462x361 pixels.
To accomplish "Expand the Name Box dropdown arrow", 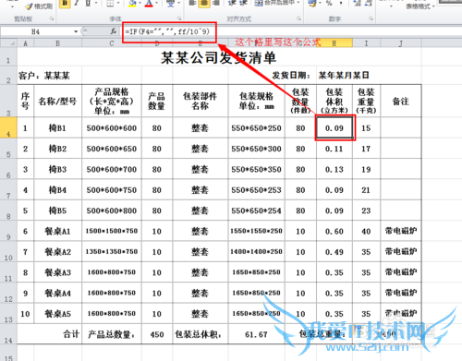I will [x=76, y=31].
